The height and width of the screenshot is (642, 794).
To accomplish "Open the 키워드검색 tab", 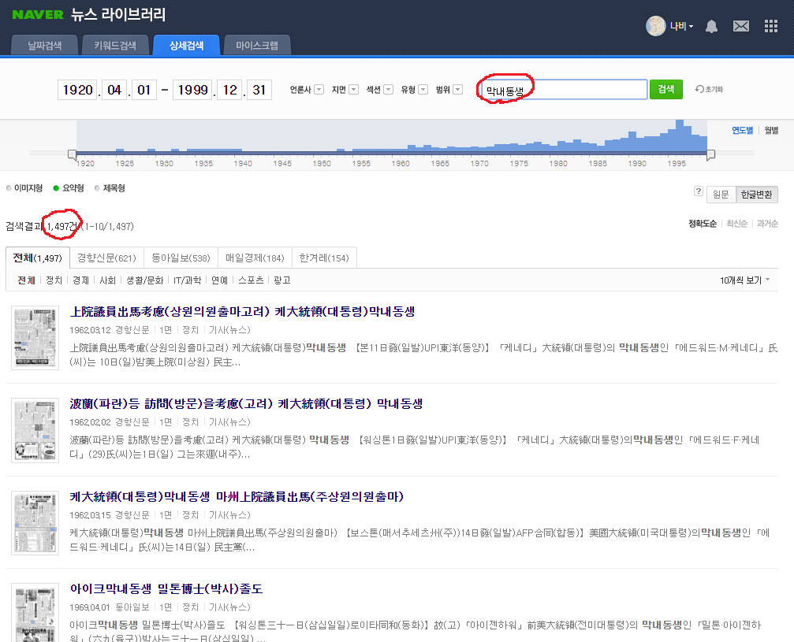I will [115, 46].
